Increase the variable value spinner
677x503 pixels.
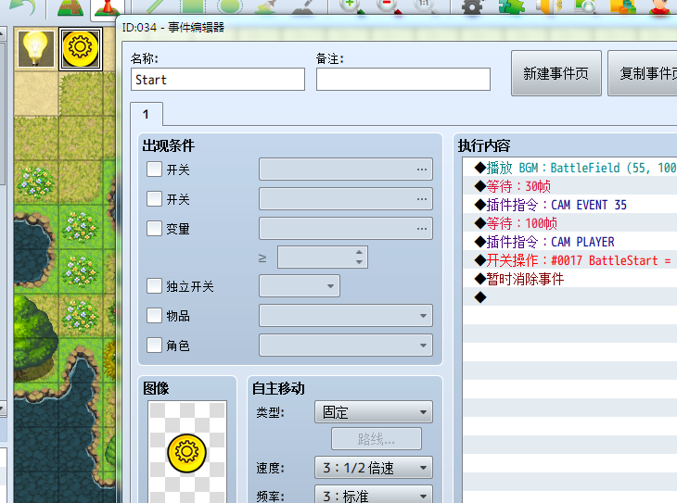click(359, 252)
